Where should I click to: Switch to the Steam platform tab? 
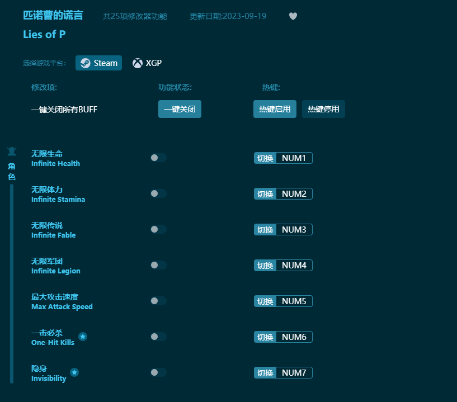click(98, 63)
